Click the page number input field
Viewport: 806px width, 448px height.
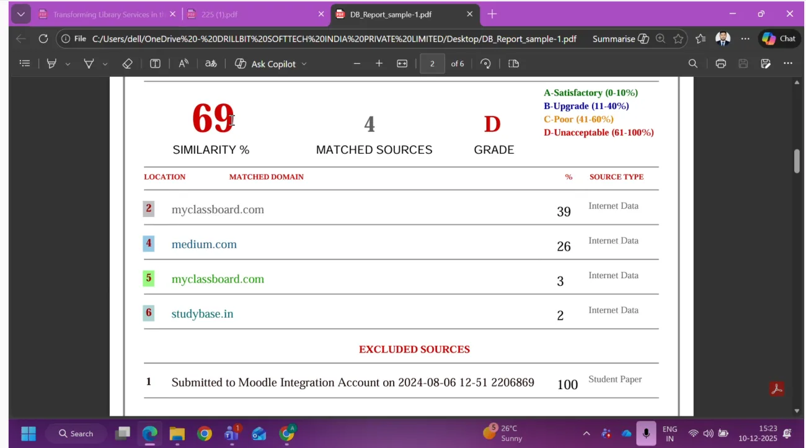(x=432, y=64)
